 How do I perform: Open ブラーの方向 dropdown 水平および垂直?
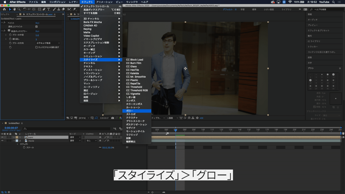48,43
